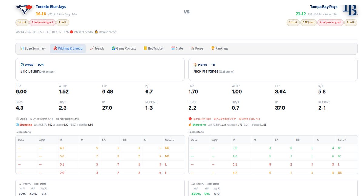Click Martinez's IP value 37.0

point(281,108)
